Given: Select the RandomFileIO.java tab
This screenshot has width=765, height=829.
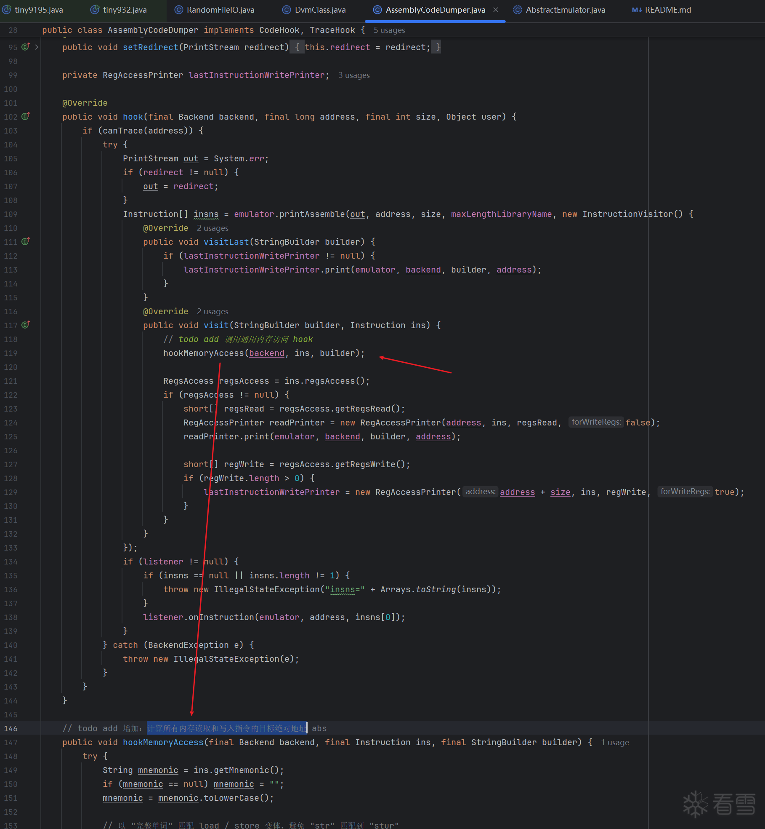Looking at the screenshot, I should [x=215, y=10].
